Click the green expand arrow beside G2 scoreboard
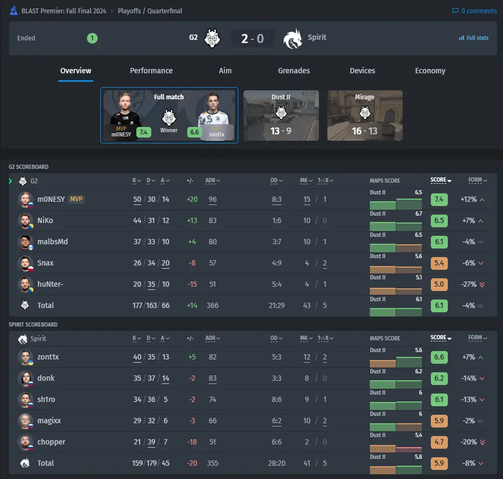 pyautogui.click(x=11, y=181)
